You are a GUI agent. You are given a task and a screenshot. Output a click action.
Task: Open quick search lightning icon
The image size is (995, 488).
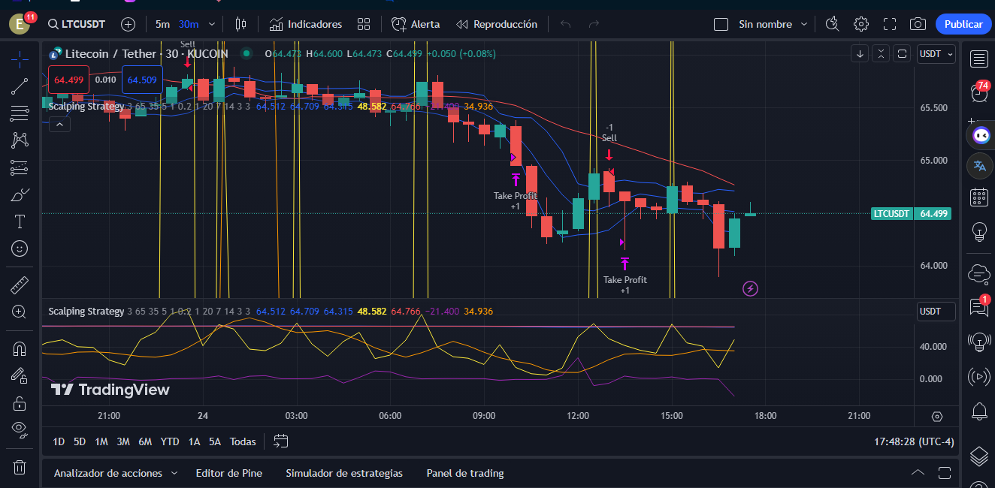click(x=832, y=24)
